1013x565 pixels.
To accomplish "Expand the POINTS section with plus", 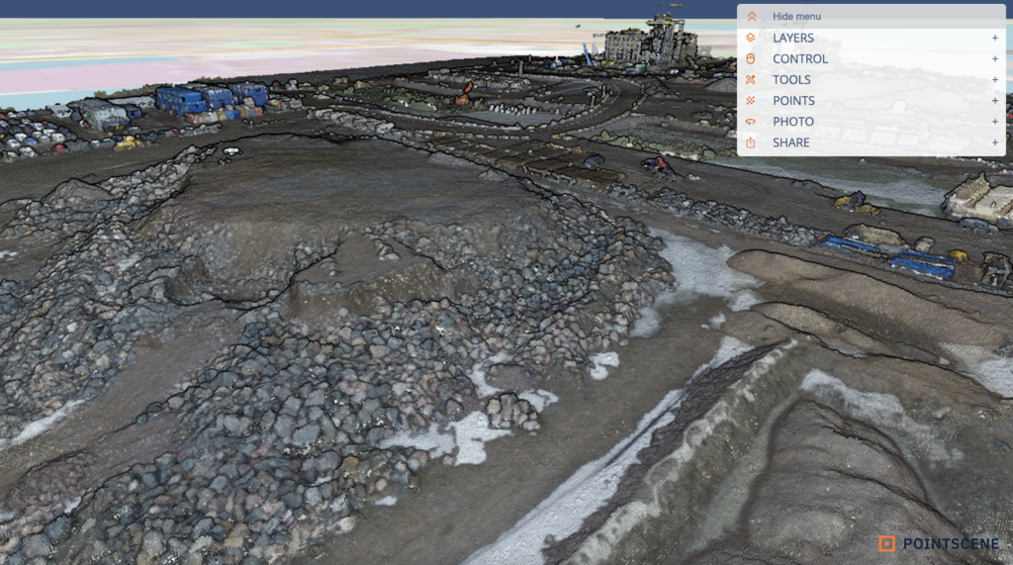I will click(995, 101).
